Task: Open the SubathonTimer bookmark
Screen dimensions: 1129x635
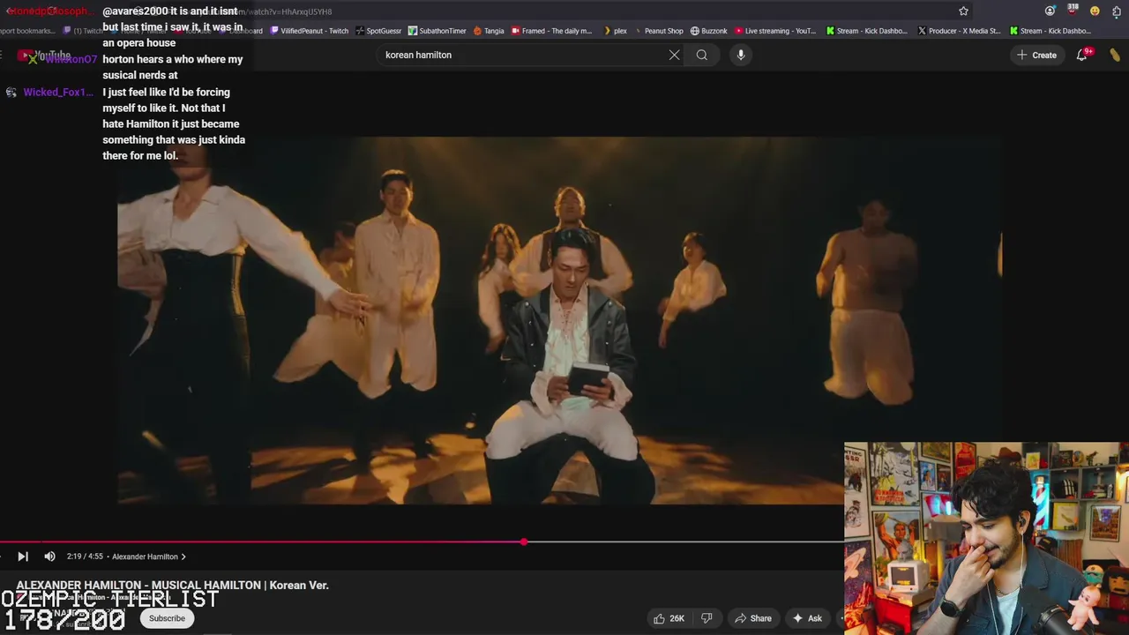Action: [437, 31]
